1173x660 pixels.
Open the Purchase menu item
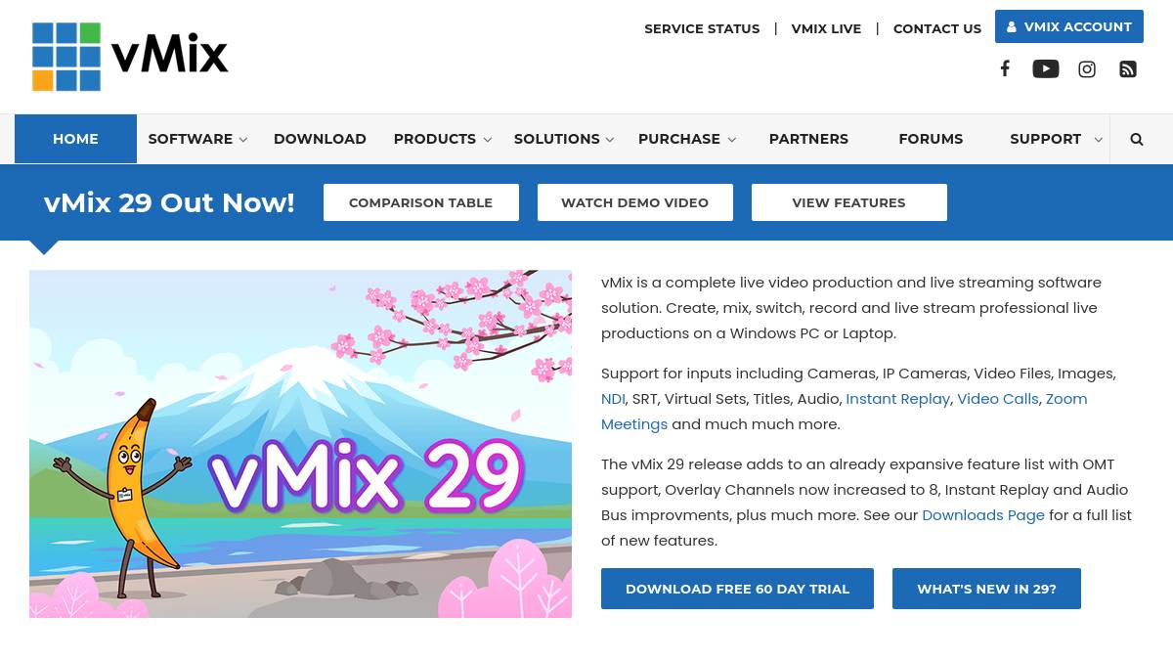coord(679,139)
